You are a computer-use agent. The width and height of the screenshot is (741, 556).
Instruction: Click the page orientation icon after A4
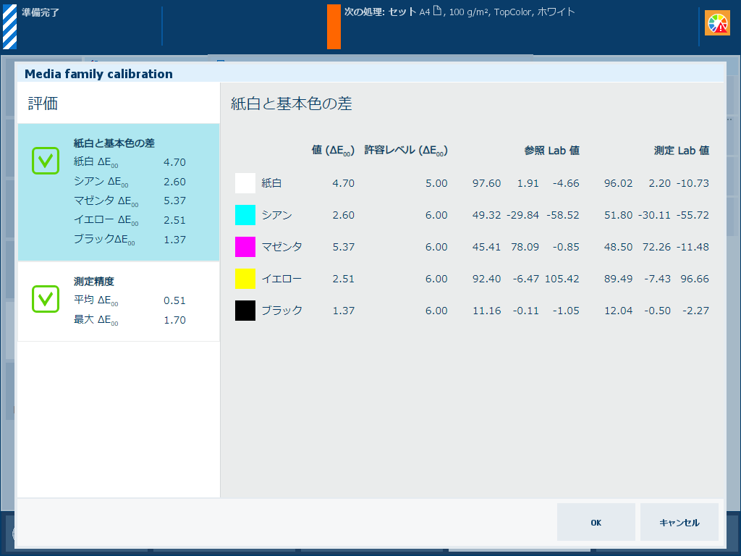click(x=437, y=11)
